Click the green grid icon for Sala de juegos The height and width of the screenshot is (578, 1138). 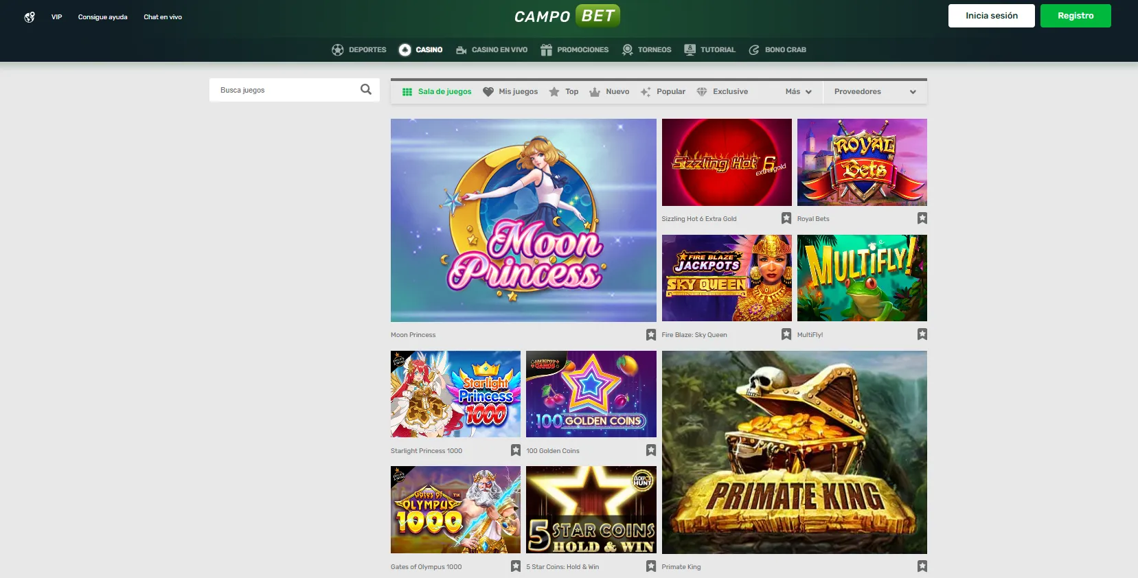[x=407, y=92]
